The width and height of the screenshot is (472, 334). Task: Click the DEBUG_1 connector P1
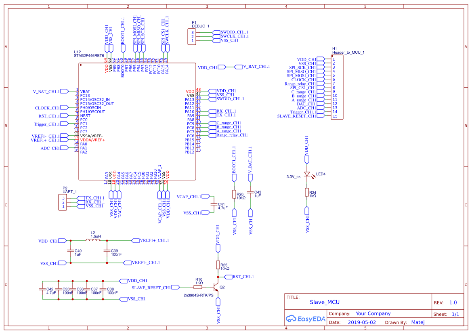[x=193, y=36]
